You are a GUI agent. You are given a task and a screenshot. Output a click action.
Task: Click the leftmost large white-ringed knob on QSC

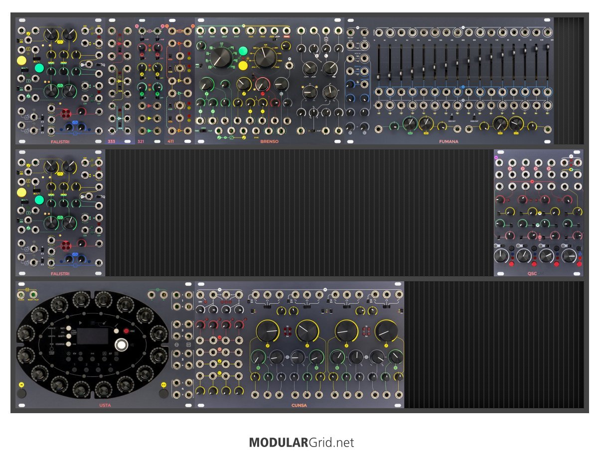(x=500, y=256)
